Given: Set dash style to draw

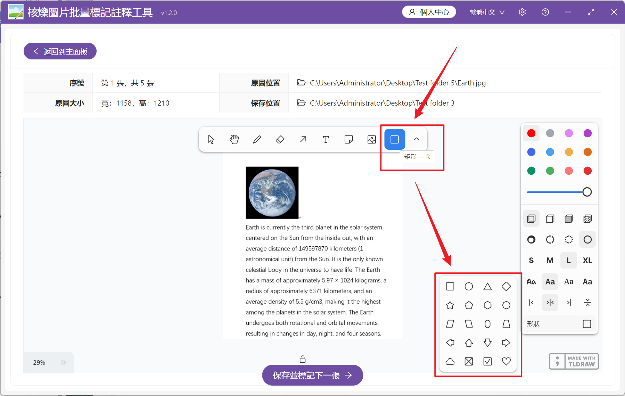Looking at the screenshot, I should (531, 239).
